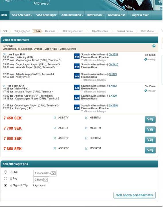Go to the Hem tab
This screenshot has height=207, width=163.
tap(4, 15)
